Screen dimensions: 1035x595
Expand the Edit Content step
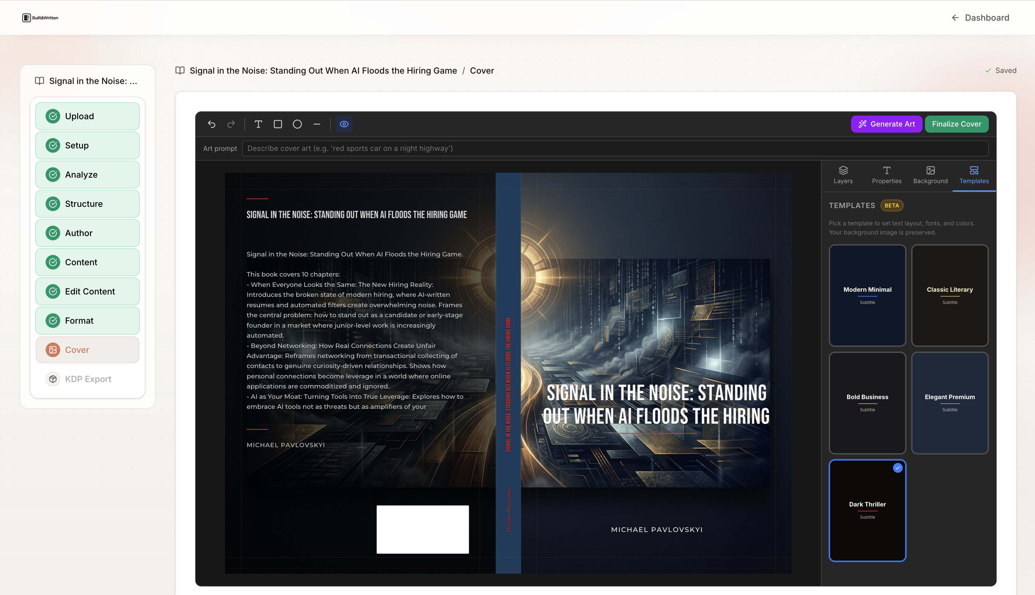coord(87,291)
